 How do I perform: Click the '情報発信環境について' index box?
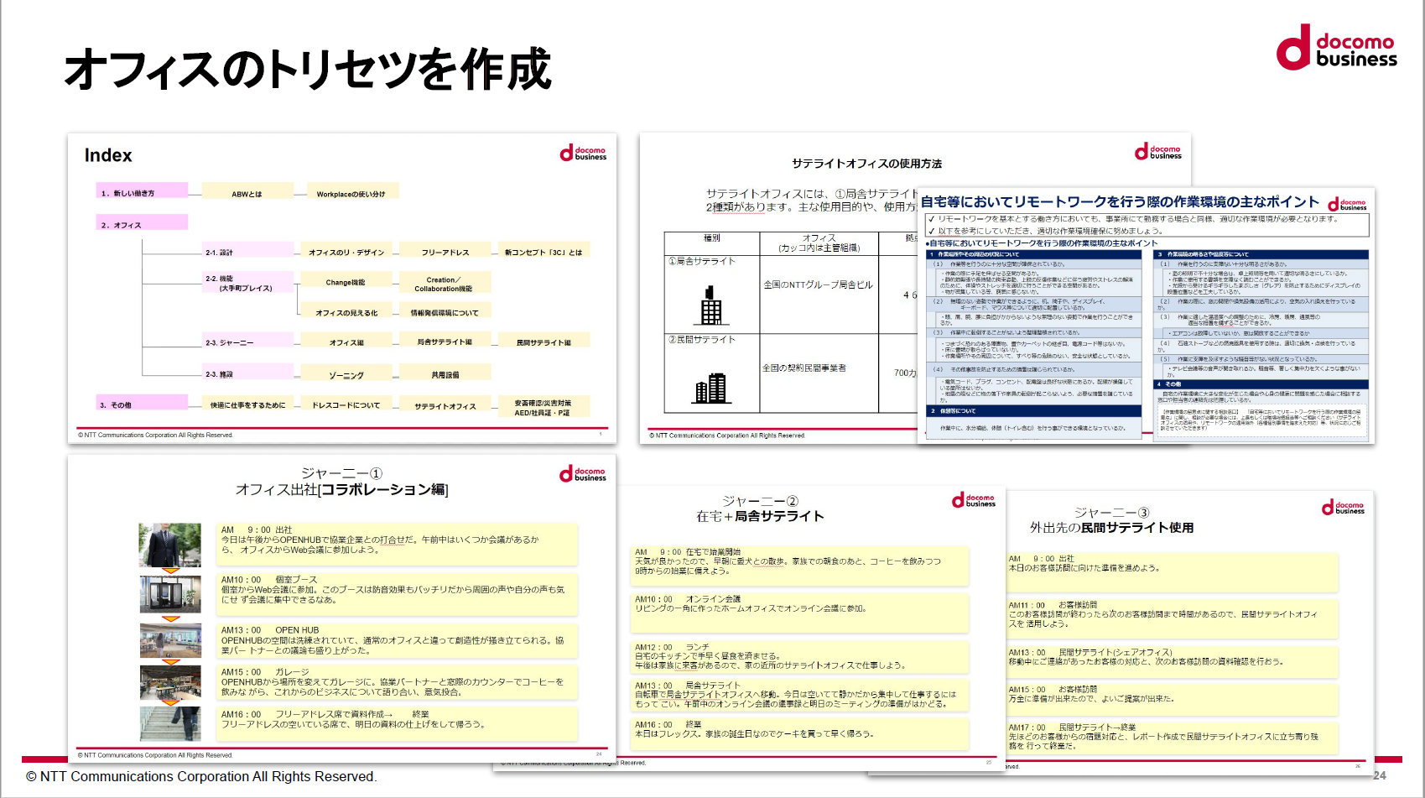445,312
